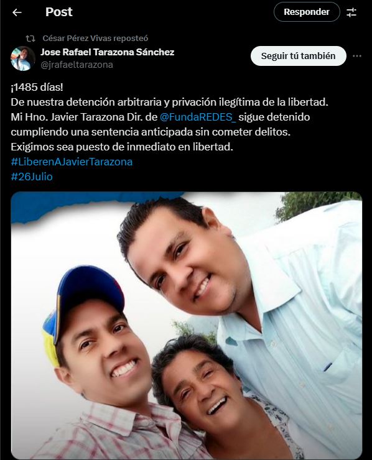Image resolution: width=372 pixels, height=460 pixels.
Task: Open Jose Rafael Tarazona's profile avatar
Action: coord(23,58)
